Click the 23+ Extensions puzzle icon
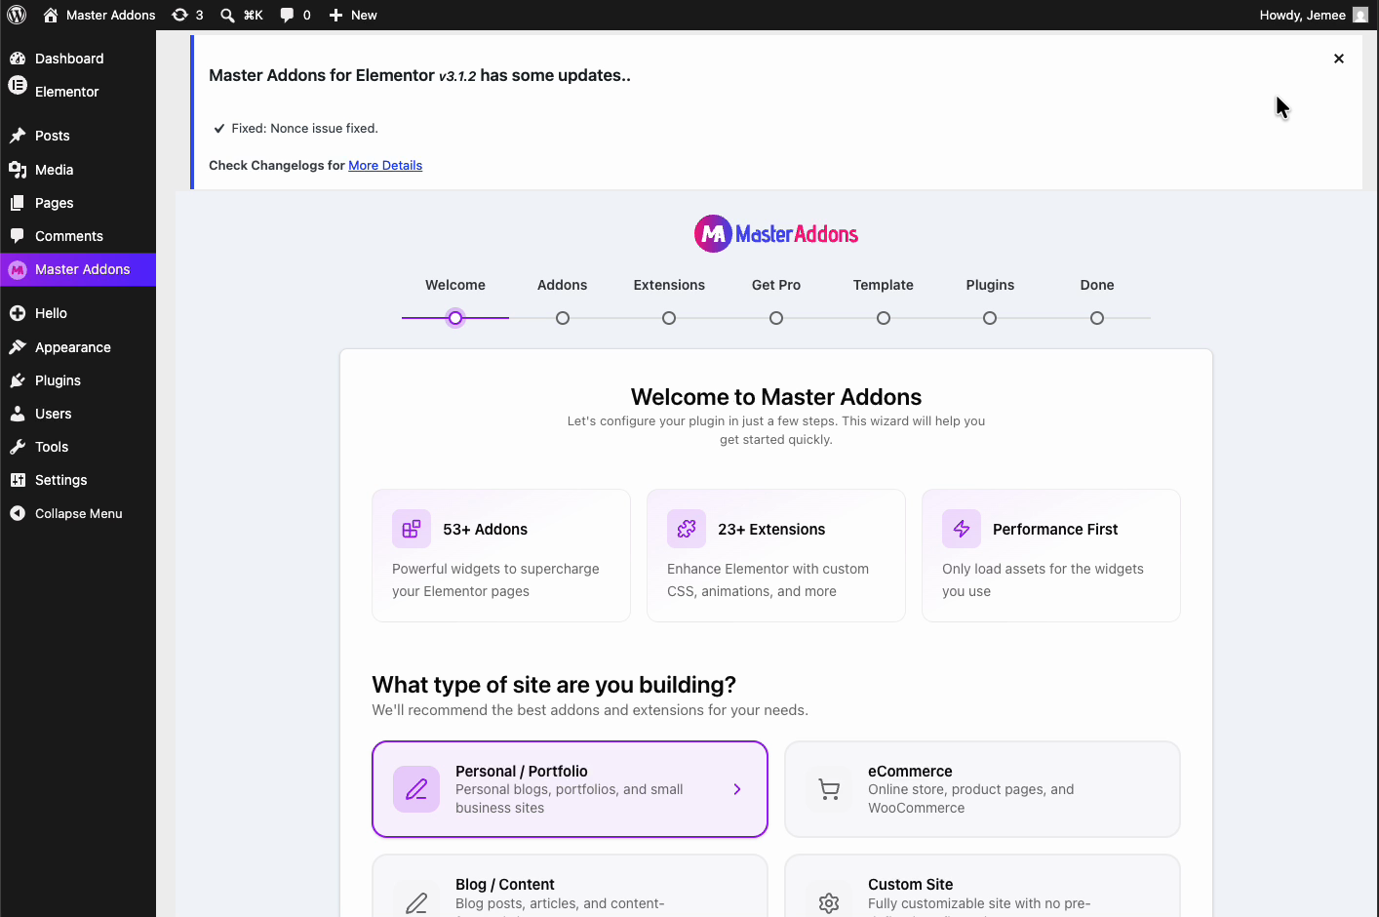 [687, 529]
